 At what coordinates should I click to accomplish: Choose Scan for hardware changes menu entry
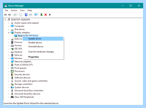pos(43,52)
